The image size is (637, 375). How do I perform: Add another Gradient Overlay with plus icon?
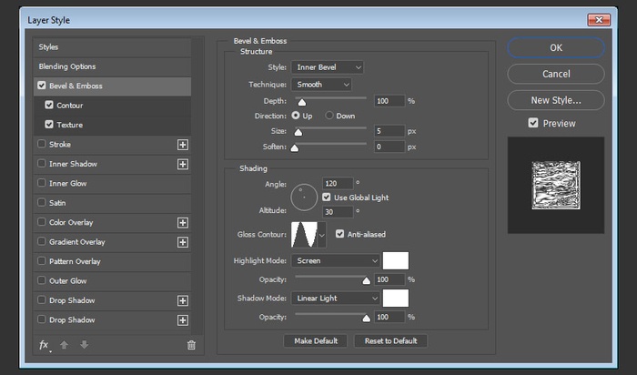[182, 242]
